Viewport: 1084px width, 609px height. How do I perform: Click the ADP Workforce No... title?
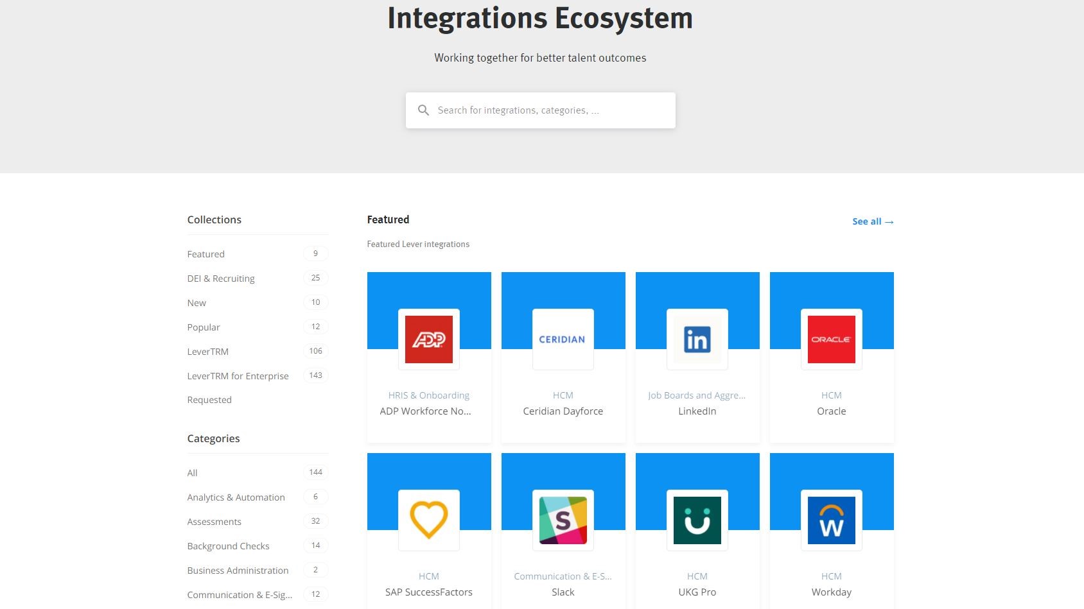(x=425, y=411)
